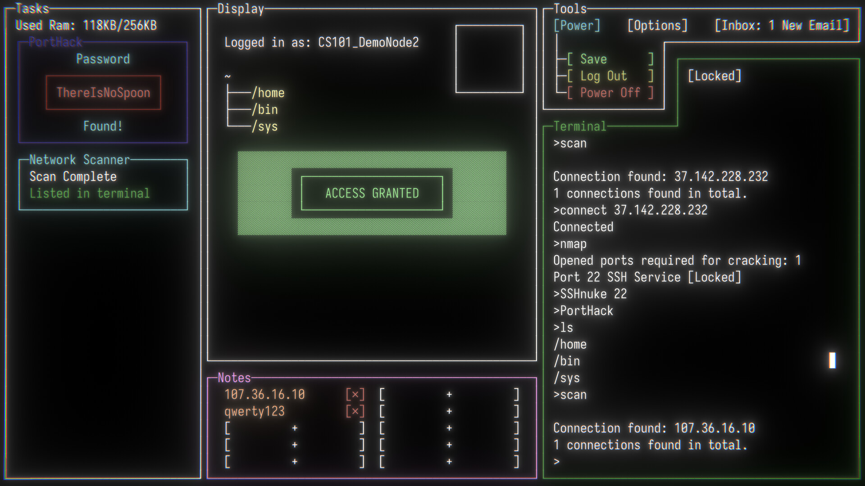Click the ACCESS GRANTED banner
Image resolution: width=865 pixels, height=486 pixels.
pos(372,193)
